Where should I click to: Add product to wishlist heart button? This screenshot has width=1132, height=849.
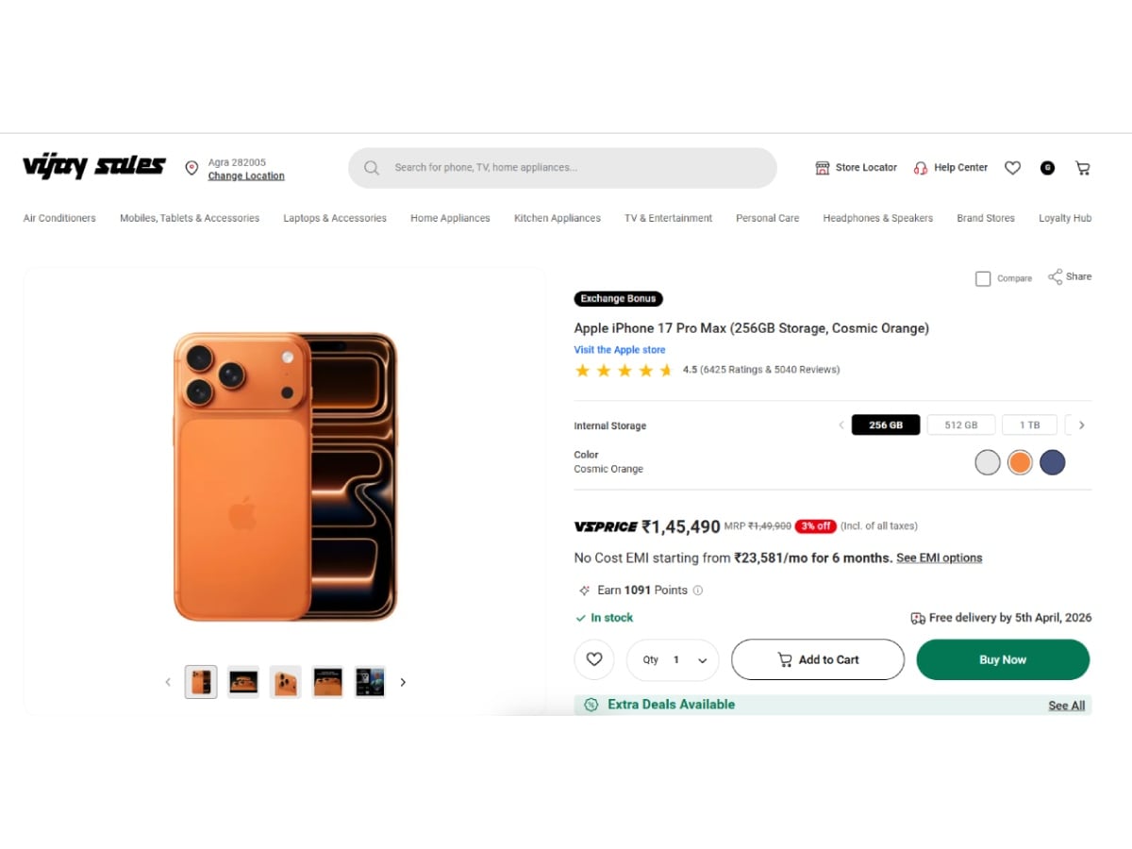pyautogui.click(x=594, y=659)
